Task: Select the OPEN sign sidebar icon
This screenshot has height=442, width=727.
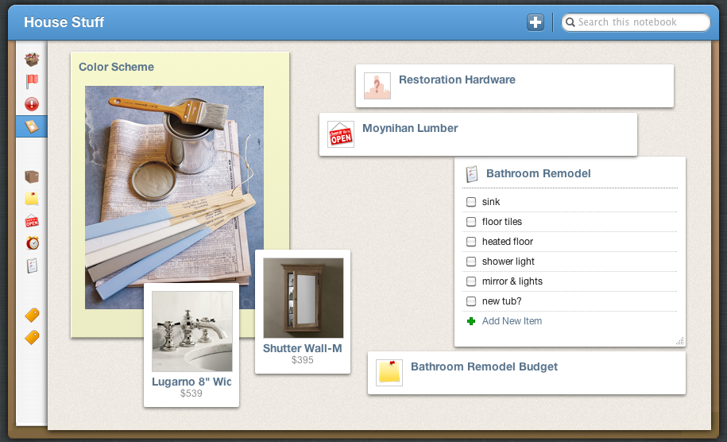Action: (x=32, y=221)
